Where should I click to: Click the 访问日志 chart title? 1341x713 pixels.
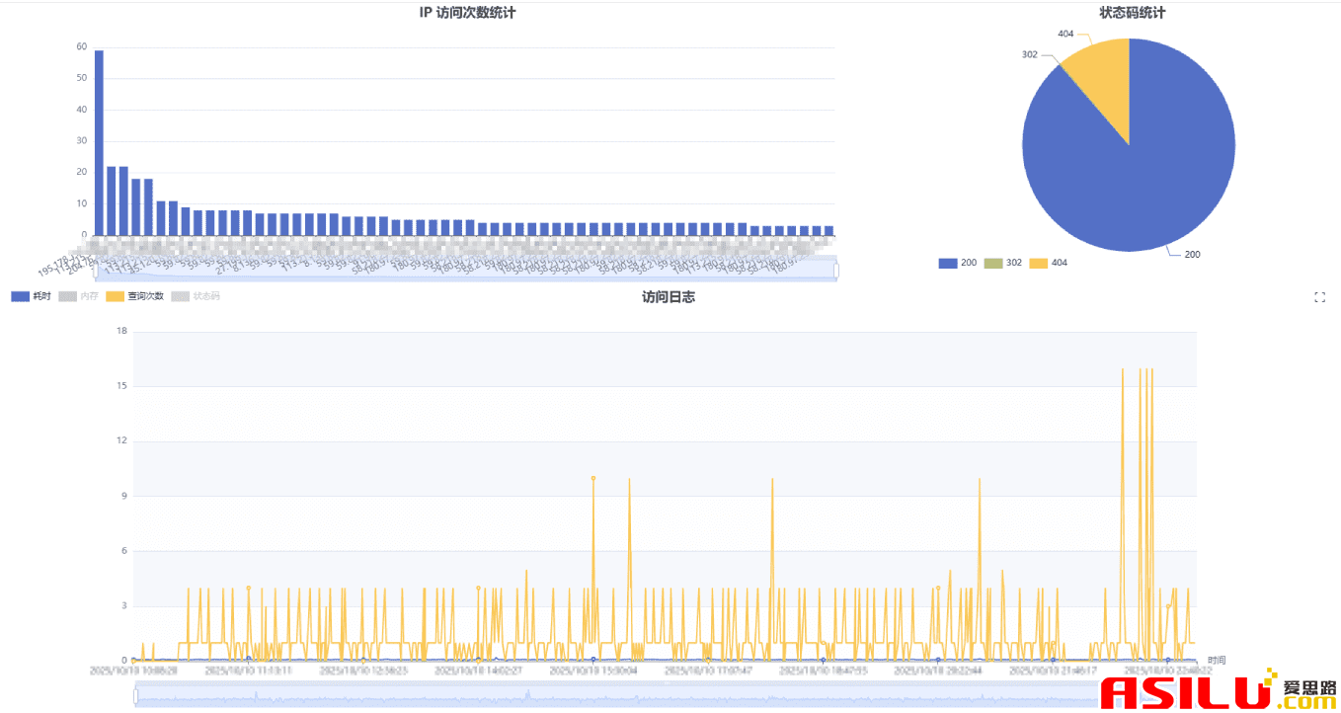(x=669, y=297)
